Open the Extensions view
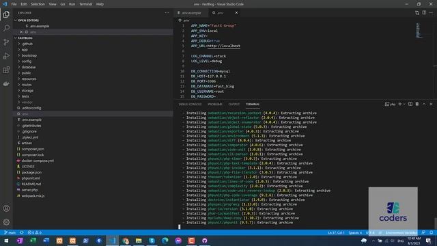Viewport: 437px width, 246px height. (x=6, y=70)
